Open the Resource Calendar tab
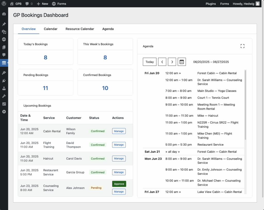Image resolution: width=264 pixels, height=210 pixels. [x=80, y=29]
